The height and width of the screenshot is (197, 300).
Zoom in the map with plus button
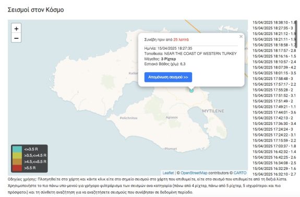pos(16,28)
